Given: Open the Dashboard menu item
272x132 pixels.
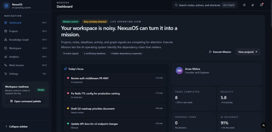Looking at the screenshot, I should pos(25,23).
